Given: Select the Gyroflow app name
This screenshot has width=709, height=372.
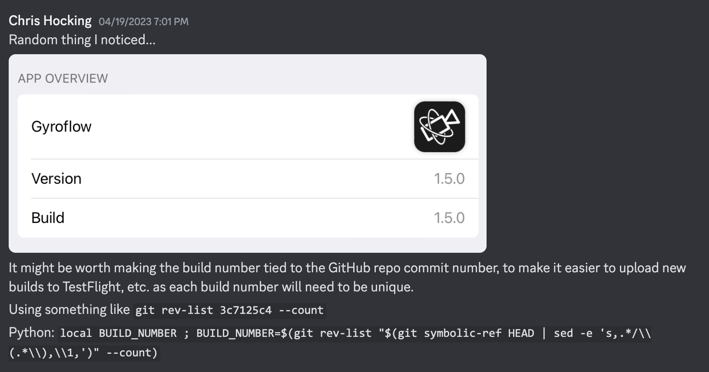Looking at the screenshot, I should click(61, 126).
